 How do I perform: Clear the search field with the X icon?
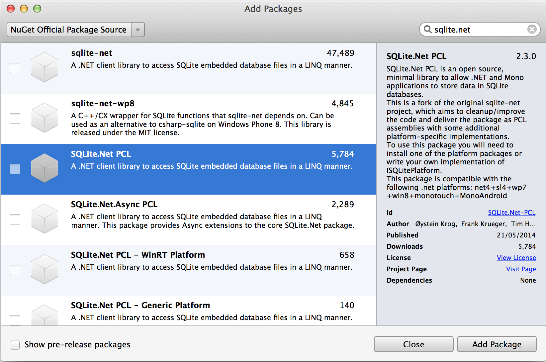(532, 30)
